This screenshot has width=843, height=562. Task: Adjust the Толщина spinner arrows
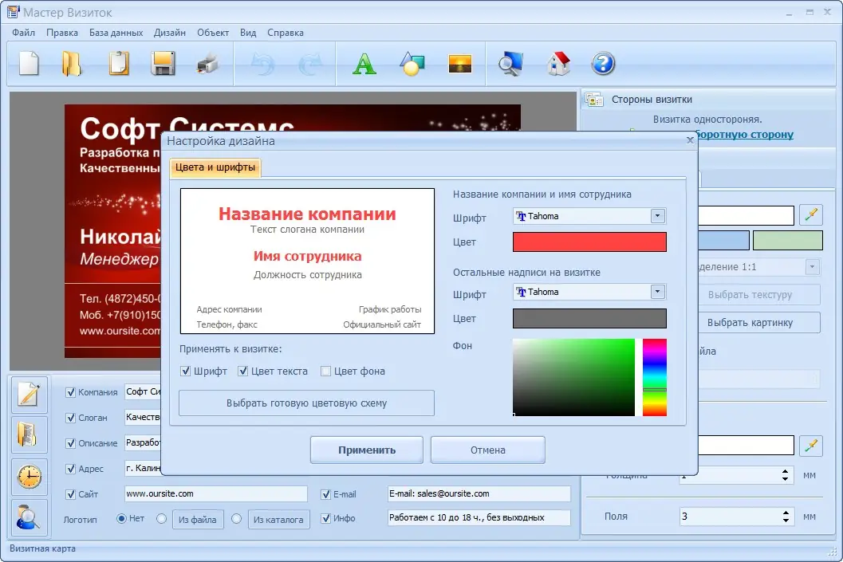[x=786, y=475]
